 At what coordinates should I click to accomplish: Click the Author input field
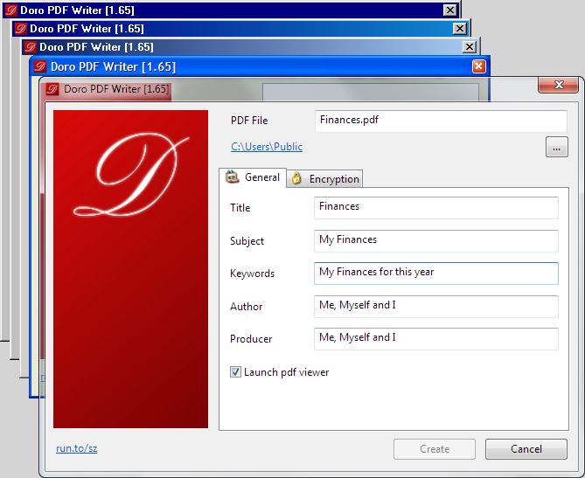point(436,307)
